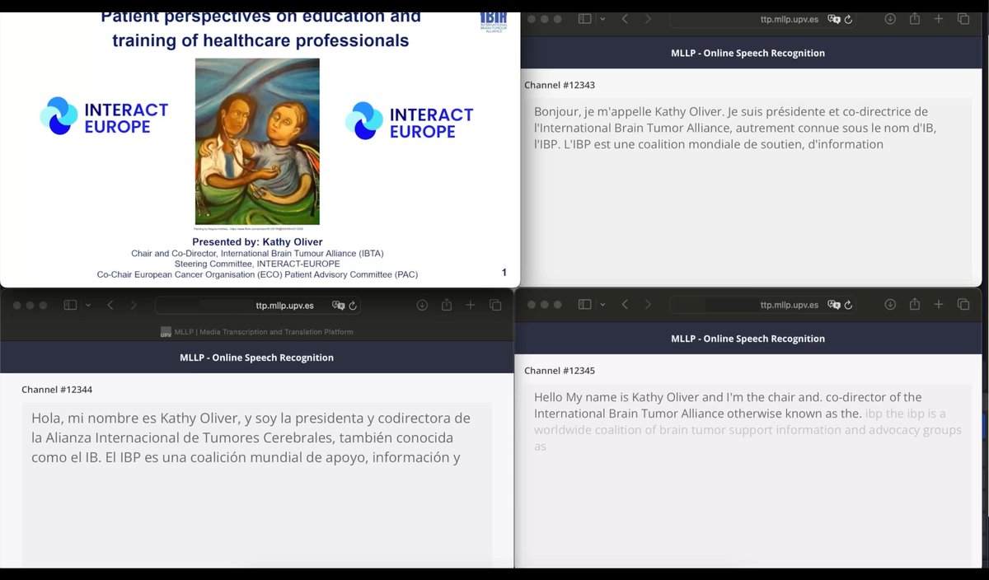Click MLLP header in Channel #12344 window
989x580 pixels.
tap(256, 358)
